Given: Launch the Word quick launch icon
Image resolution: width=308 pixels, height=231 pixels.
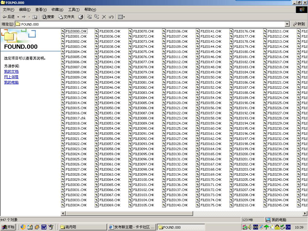Looking at the screenshot, I should 44,227.
